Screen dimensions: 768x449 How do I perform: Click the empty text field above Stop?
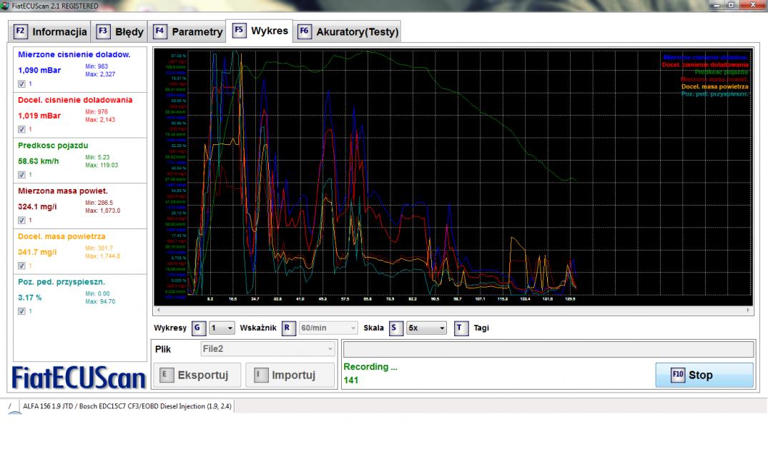(x=548, y=349)
